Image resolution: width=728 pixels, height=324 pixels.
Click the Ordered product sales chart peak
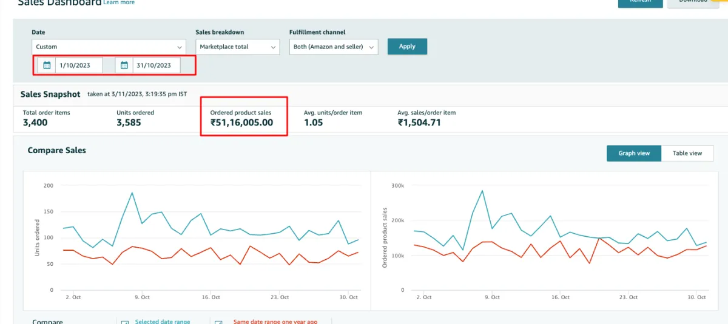tap(482, 191)
